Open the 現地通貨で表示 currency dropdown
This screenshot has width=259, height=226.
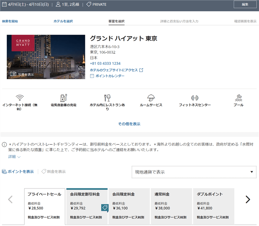tap(194, 172)
